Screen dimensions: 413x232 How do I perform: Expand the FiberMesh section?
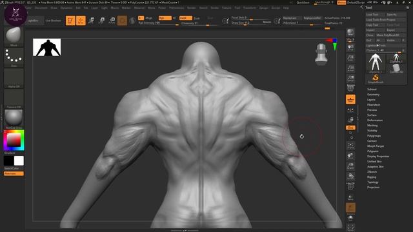point(374,104)
